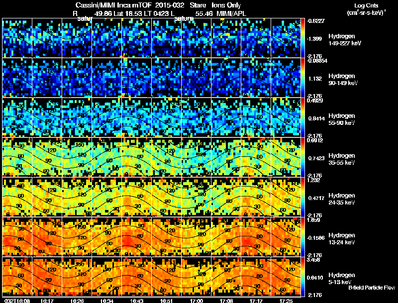The width and height of the screenshot is (398, 303).
Task: Click the color bar beside Hydrogen 5-13 keV
Action: [302, 277]
